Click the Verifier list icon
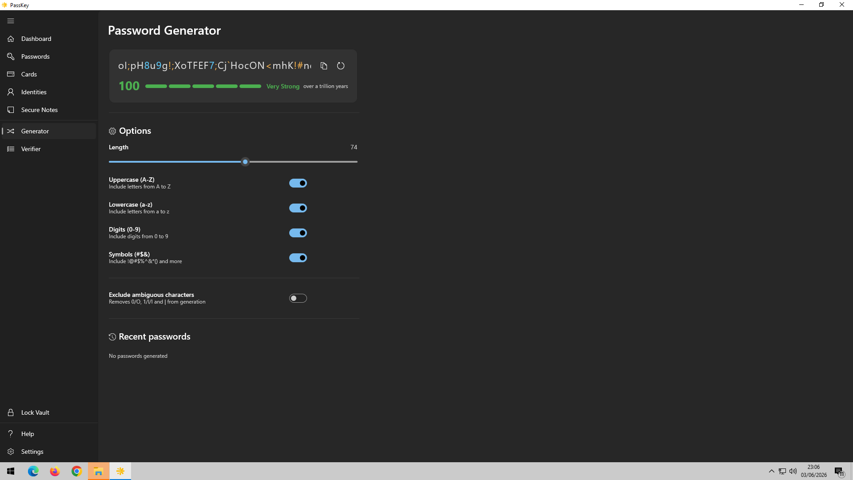The height and width of the screenshot is (480, 853). [11, 149]
